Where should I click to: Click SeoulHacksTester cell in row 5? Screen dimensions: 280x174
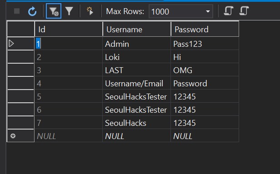(x=137, y=96)
